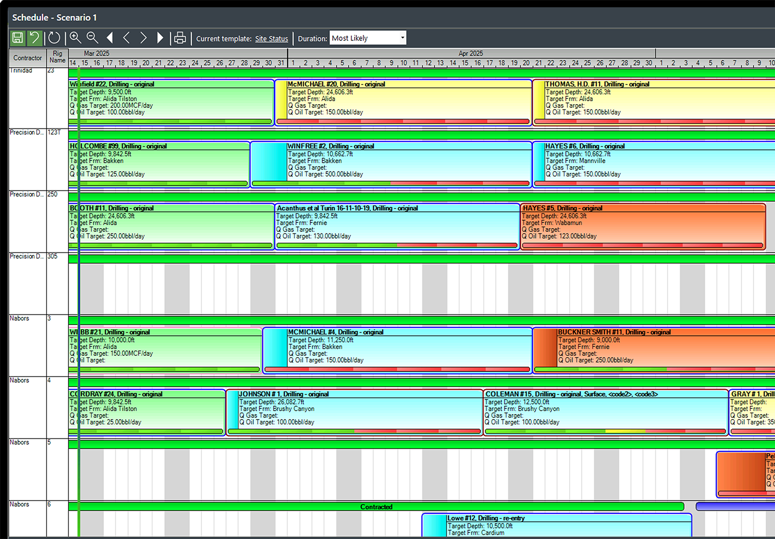Jump back with the solid left arrow
Viewport: 775px width, 539px height.
[x=110, y=38]
